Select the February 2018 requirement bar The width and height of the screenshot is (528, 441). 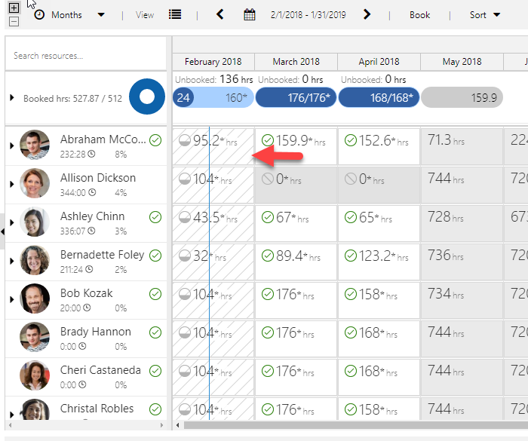213,97
